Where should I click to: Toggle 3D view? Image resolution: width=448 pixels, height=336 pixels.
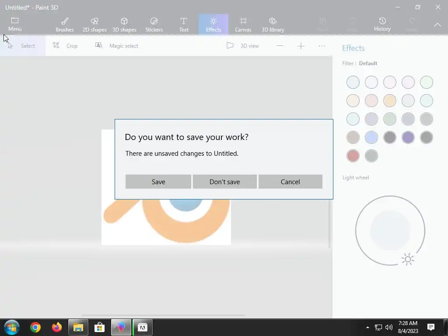242,45
